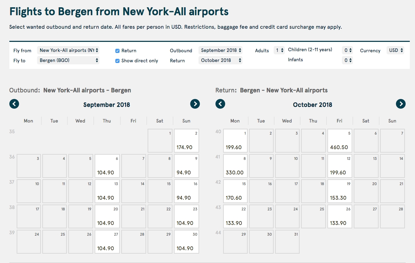415x263 pixels.
Task: Toggle the Return checkbox
Action: click(x=117, y=51)
